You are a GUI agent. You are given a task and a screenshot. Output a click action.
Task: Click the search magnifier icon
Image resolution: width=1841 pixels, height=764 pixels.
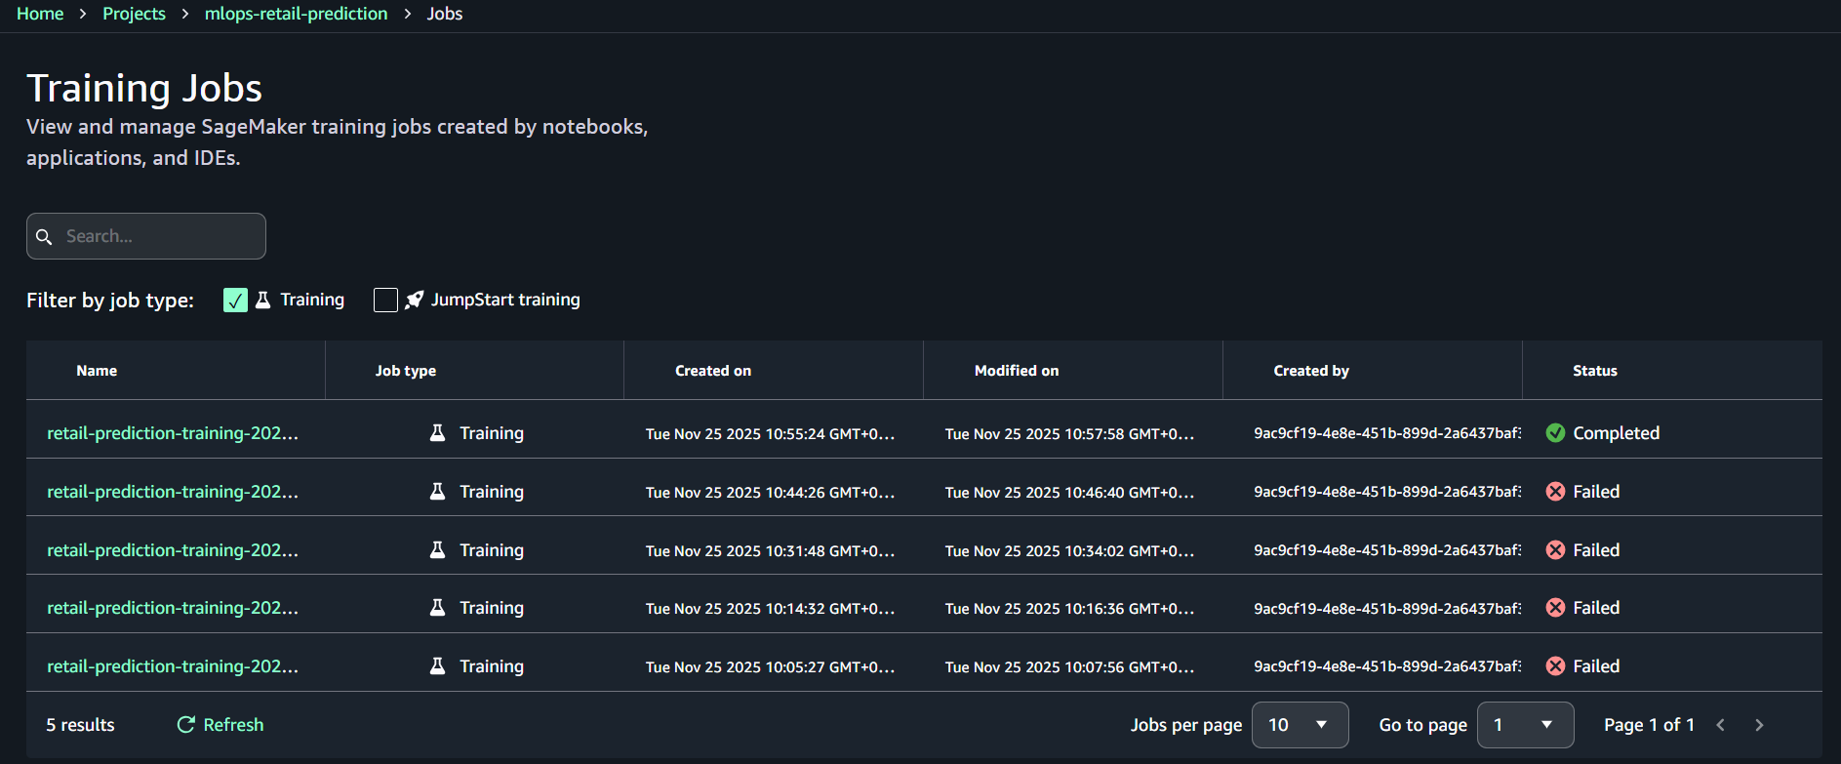pyautogui.click(x=44, y=237)
